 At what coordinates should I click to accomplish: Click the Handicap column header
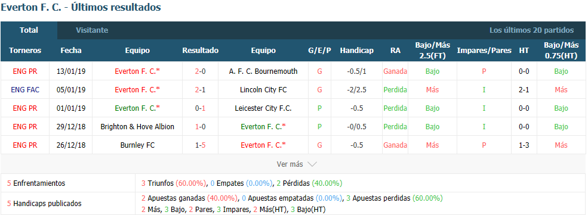tap(356, 51)
